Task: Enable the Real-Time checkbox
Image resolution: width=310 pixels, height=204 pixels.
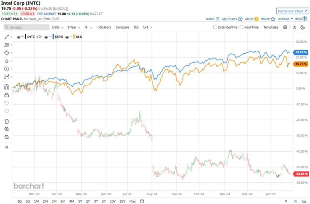Action: [x=241, y=27]
